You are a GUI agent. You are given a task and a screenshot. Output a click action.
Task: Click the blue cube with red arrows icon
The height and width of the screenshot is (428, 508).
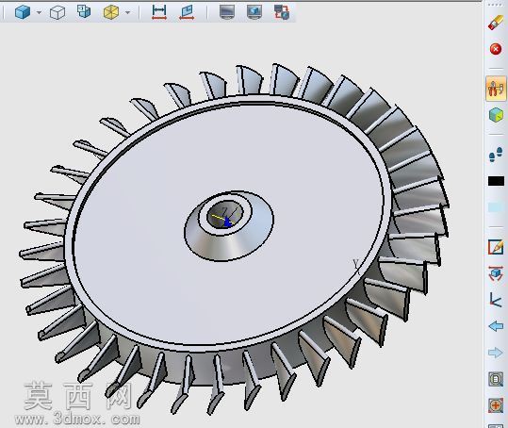pos(496,273)
